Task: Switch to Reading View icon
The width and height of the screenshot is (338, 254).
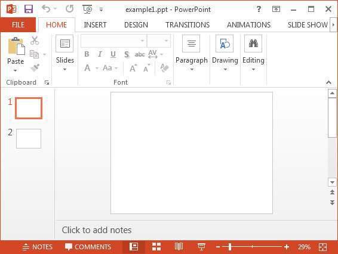Action: click(x=179, y=247)
